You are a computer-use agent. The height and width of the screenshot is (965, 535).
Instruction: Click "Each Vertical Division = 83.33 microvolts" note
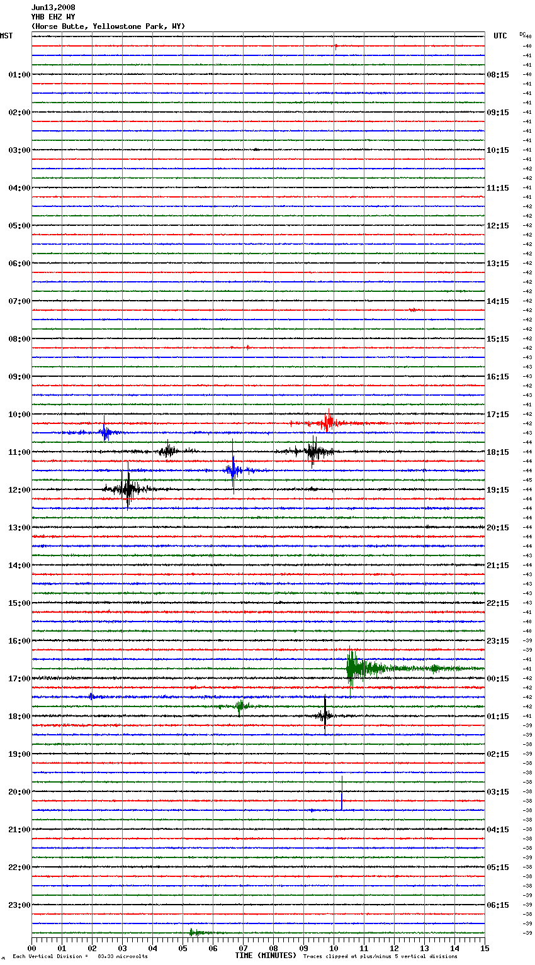80,957
